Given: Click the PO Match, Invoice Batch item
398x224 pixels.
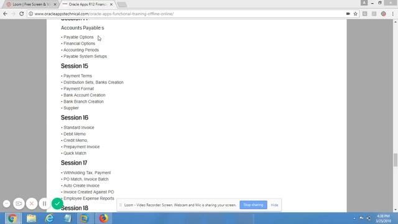Looking at the screenshot, I should [86, 179].
